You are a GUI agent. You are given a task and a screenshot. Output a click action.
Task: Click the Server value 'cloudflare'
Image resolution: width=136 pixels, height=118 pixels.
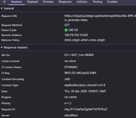coord(71,115)
